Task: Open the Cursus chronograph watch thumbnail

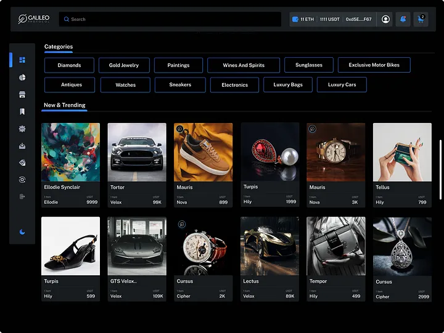Action: coord(203,246)
